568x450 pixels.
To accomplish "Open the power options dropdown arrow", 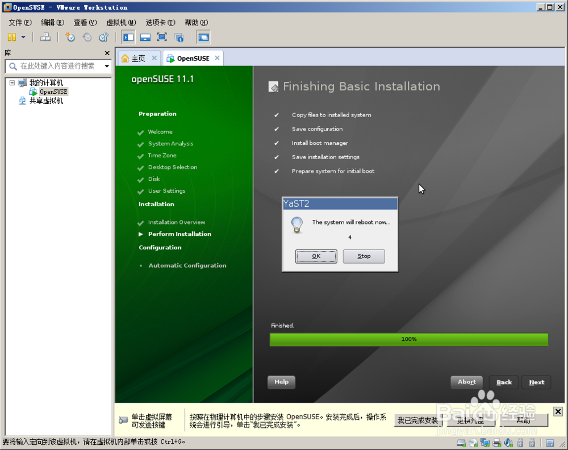I will (23, 37).
